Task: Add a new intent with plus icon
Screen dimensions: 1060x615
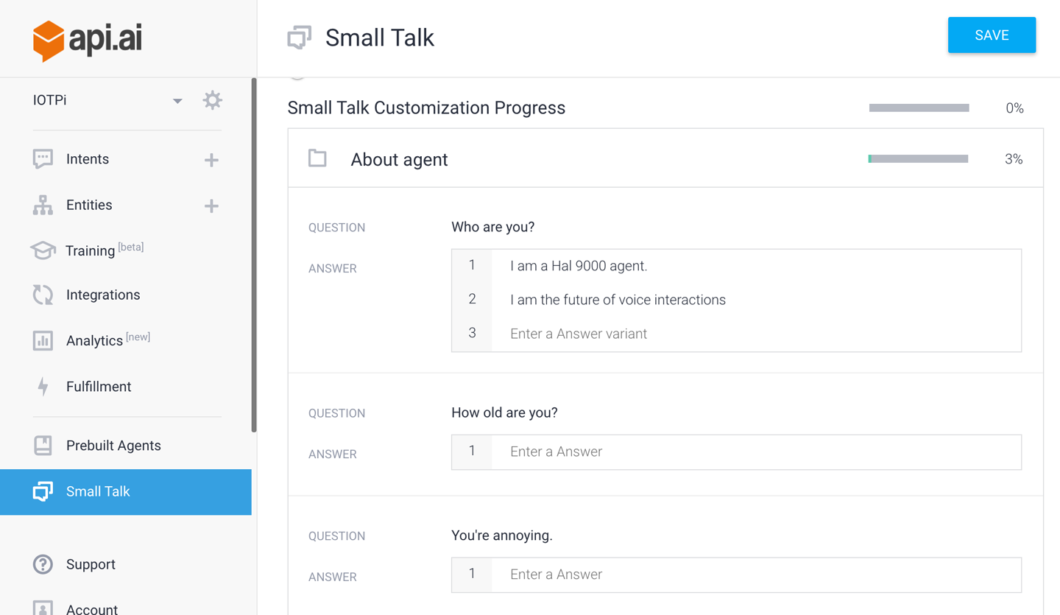Action: [211, 160]
